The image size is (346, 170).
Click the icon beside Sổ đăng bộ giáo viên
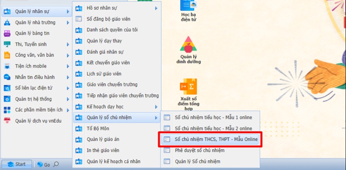pos(79,19)
